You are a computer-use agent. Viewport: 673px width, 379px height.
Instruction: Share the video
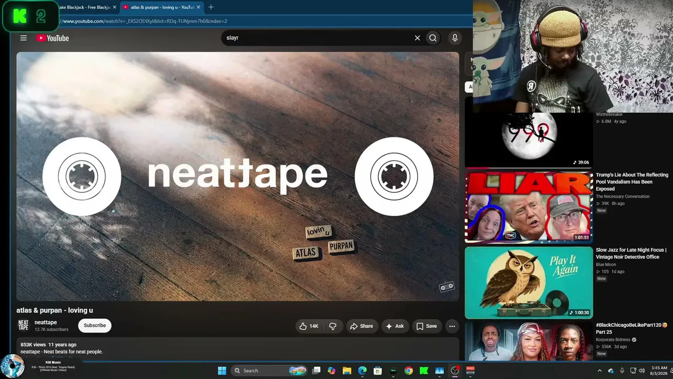click(x=361, y=326)
